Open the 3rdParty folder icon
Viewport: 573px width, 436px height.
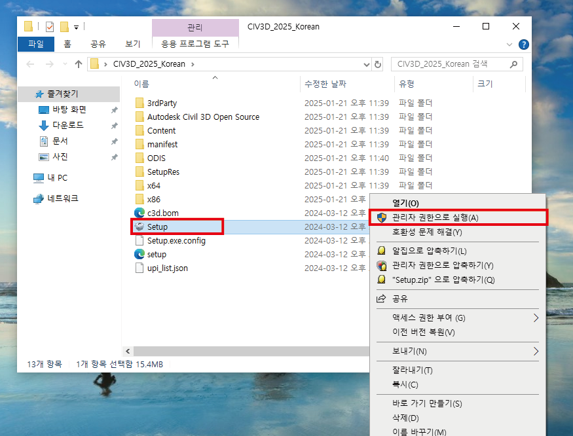tap(139, 103)
